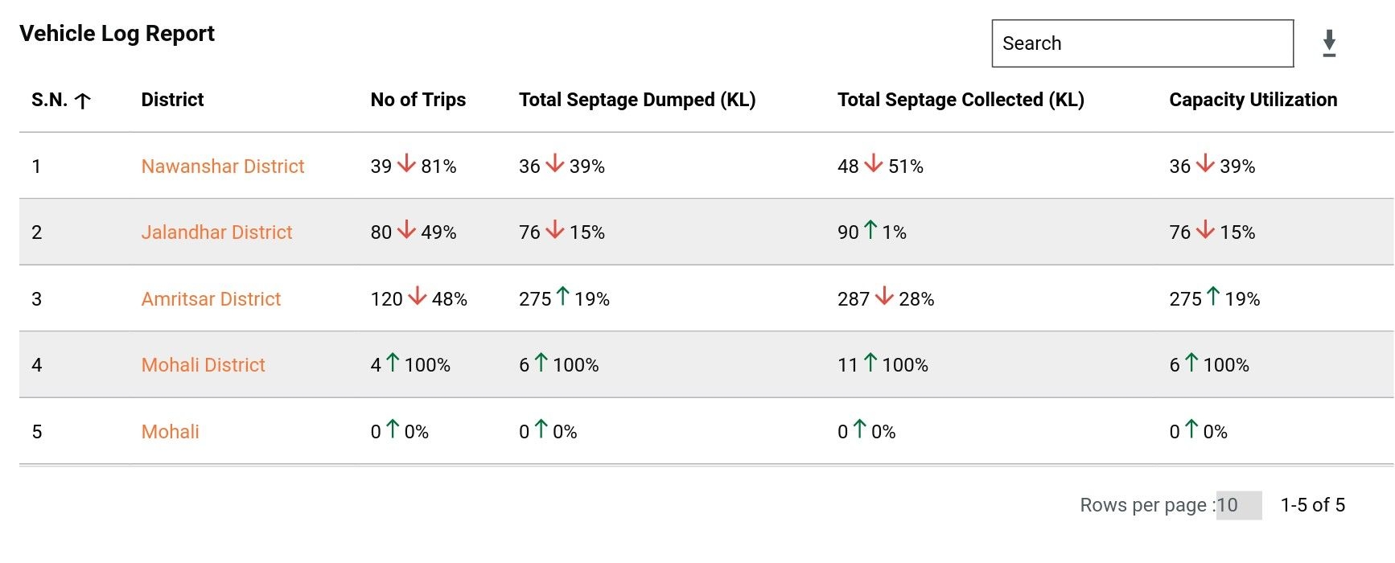Sort by the District column header
This screenshot has height=563, width=1395.
click(x=172, y=100)
